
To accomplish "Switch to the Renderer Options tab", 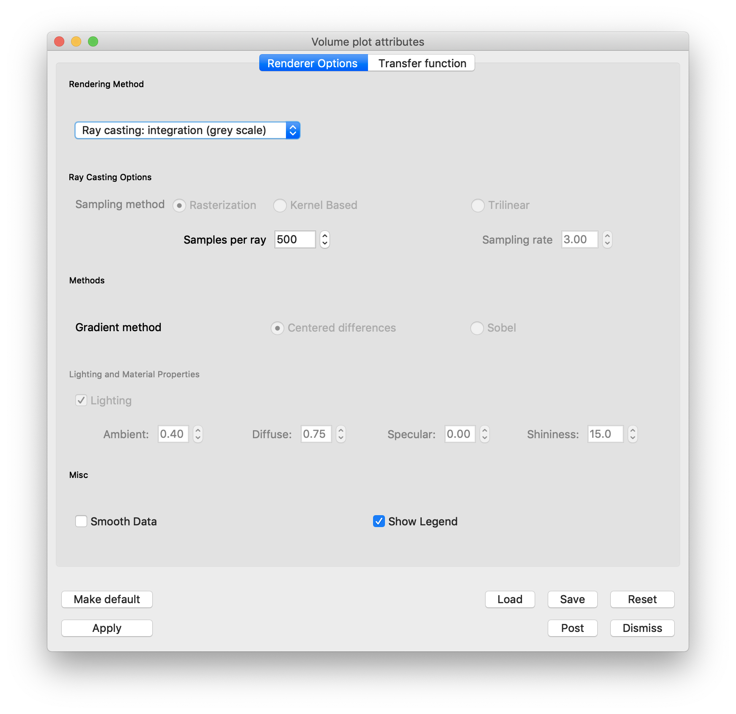I will [x=313, y=63].
